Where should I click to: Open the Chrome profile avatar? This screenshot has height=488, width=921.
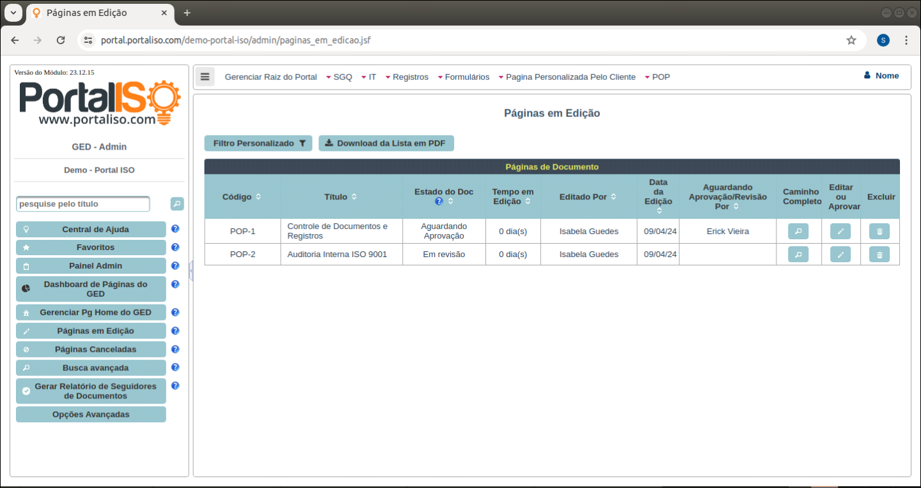(x=883, y=40)
